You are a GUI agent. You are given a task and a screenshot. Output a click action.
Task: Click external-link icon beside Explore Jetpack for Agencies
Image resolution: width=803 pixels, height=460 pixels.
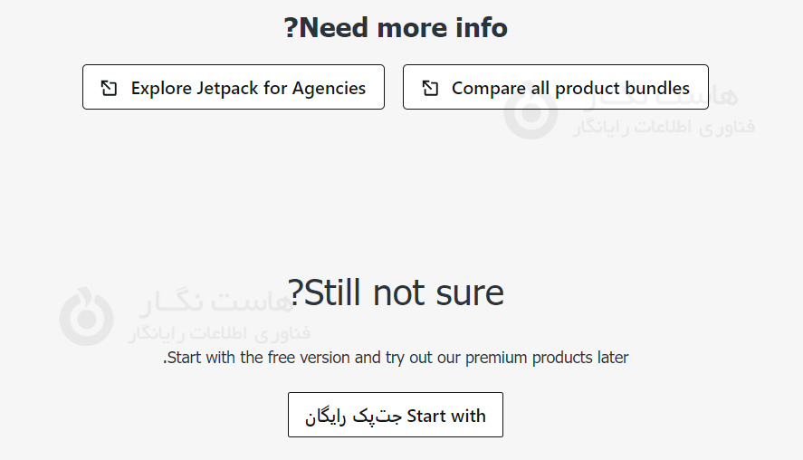click(109, 88)
